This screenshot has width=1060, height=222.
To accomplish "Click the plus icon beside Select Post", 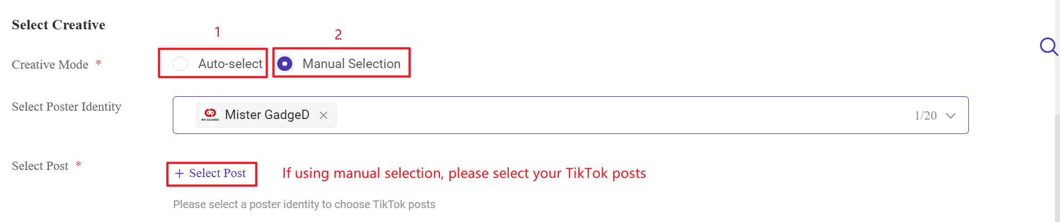I will [179, 173].
